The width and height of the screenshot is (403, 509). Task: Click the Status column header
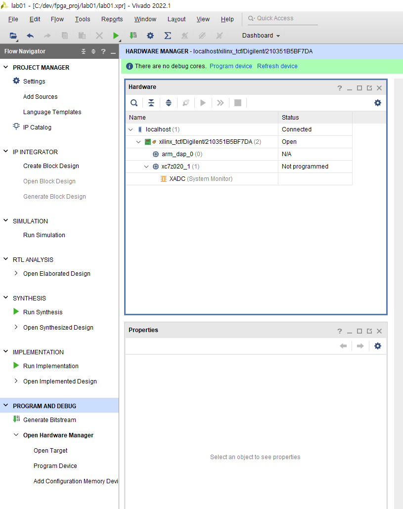coord(315,118)
